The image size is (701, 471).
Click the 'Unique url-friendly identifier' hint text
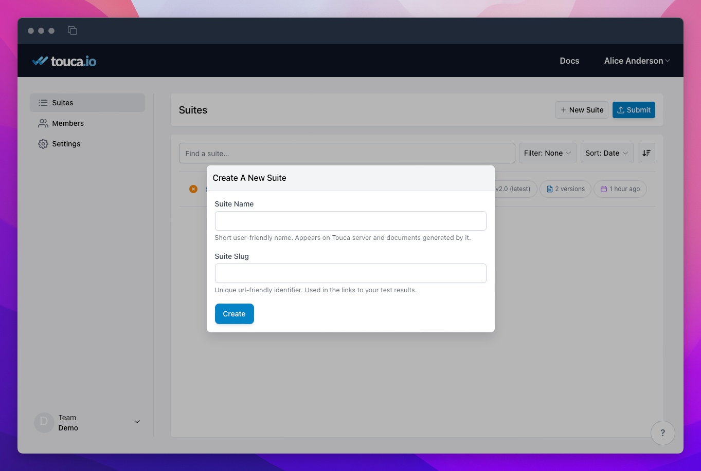click(315, 290)
